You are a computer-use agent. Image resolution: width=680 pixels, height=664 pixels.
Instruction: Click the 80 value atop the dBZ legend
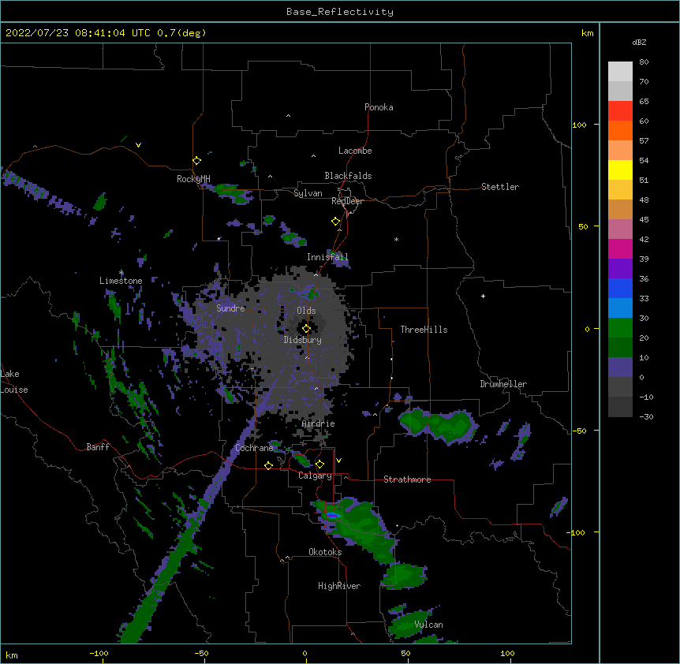pyautogui.click(x=644, y=62)
